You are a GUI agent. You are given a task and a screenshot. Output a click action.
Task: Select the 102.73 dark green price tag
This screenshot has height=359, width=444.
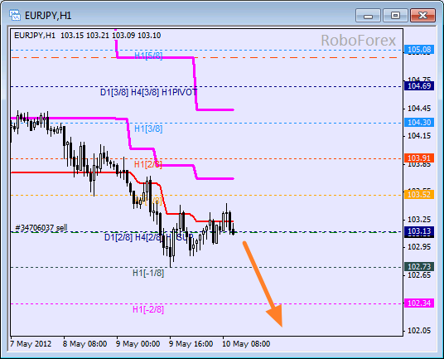point(419,267)
